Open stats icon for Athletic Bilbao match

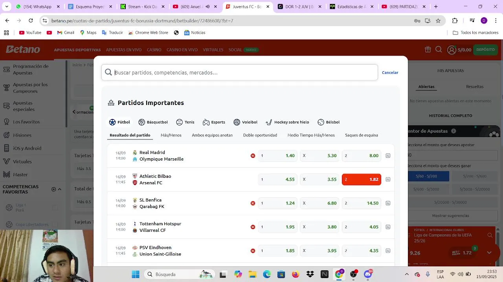click(x=388, y=179)
